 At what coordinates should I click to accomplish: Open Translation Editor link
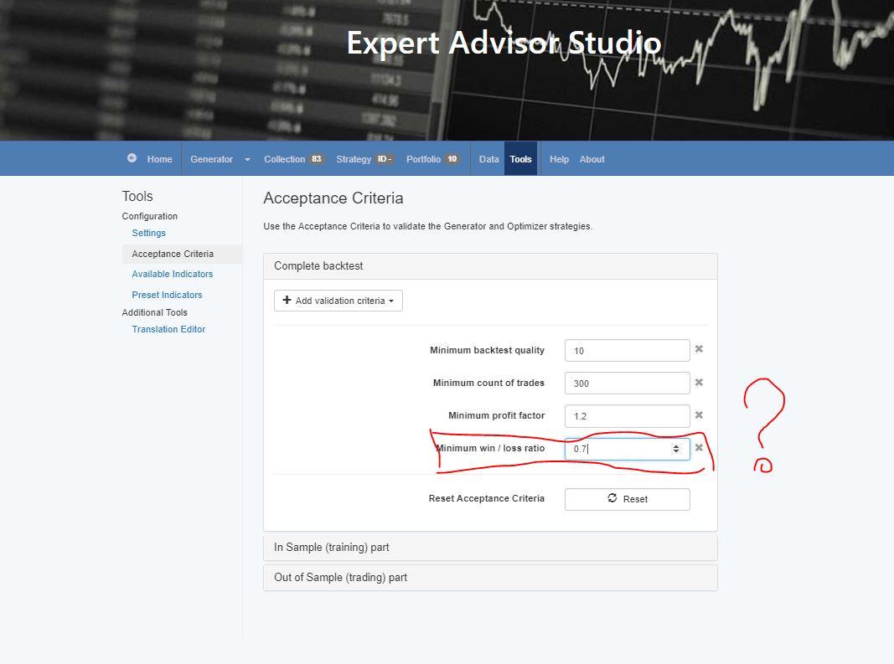pyautogui.click(x=168, y=329)
